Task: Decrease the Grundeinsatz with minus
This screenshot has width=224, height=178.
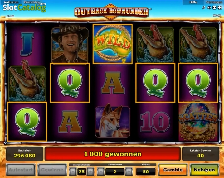Action: [101, 171]
